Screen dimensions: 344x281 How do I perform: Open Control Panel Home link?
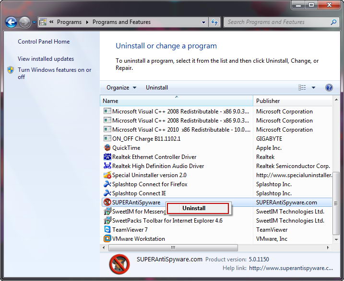coord(44,42)
